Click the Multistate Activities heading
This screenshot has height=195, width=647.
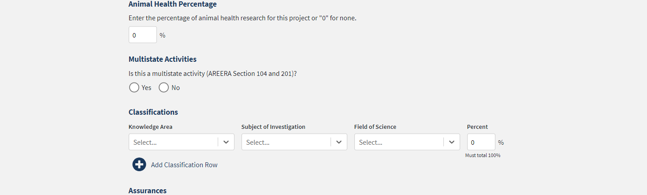point(162,59)
